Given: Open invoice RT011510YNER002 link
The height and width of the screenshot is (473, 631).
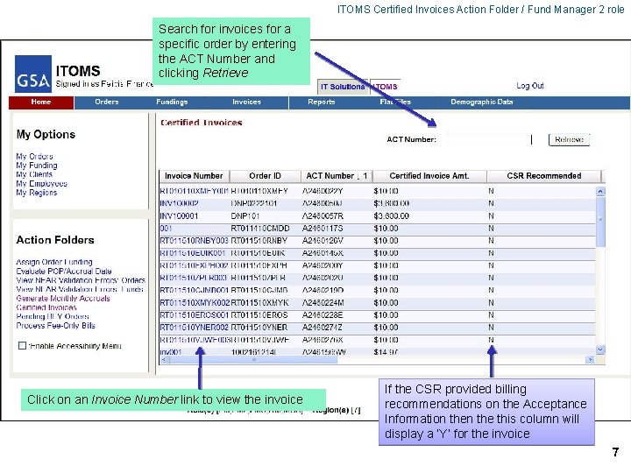Looking at the screenshot, I should [x=195, y=328].
